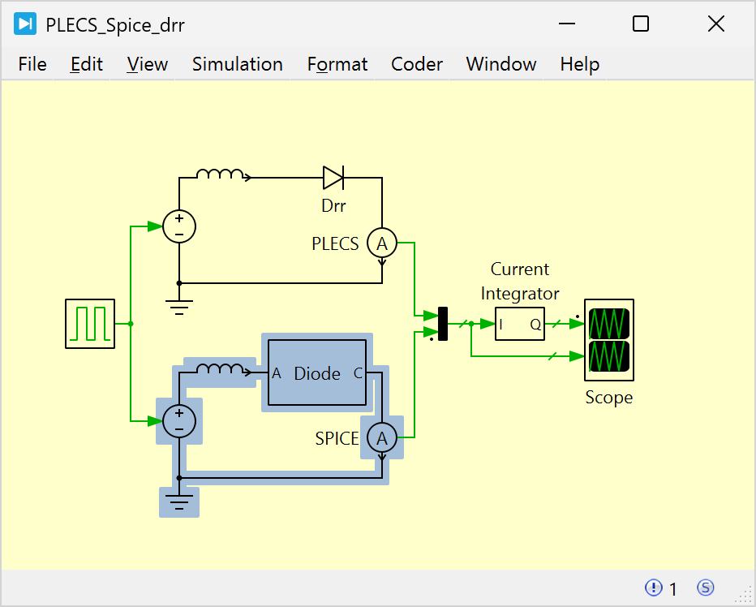Select the Drr diode component
Image resolution: width=756 pixels, height=607 pixels.
(x=333, y=176)
